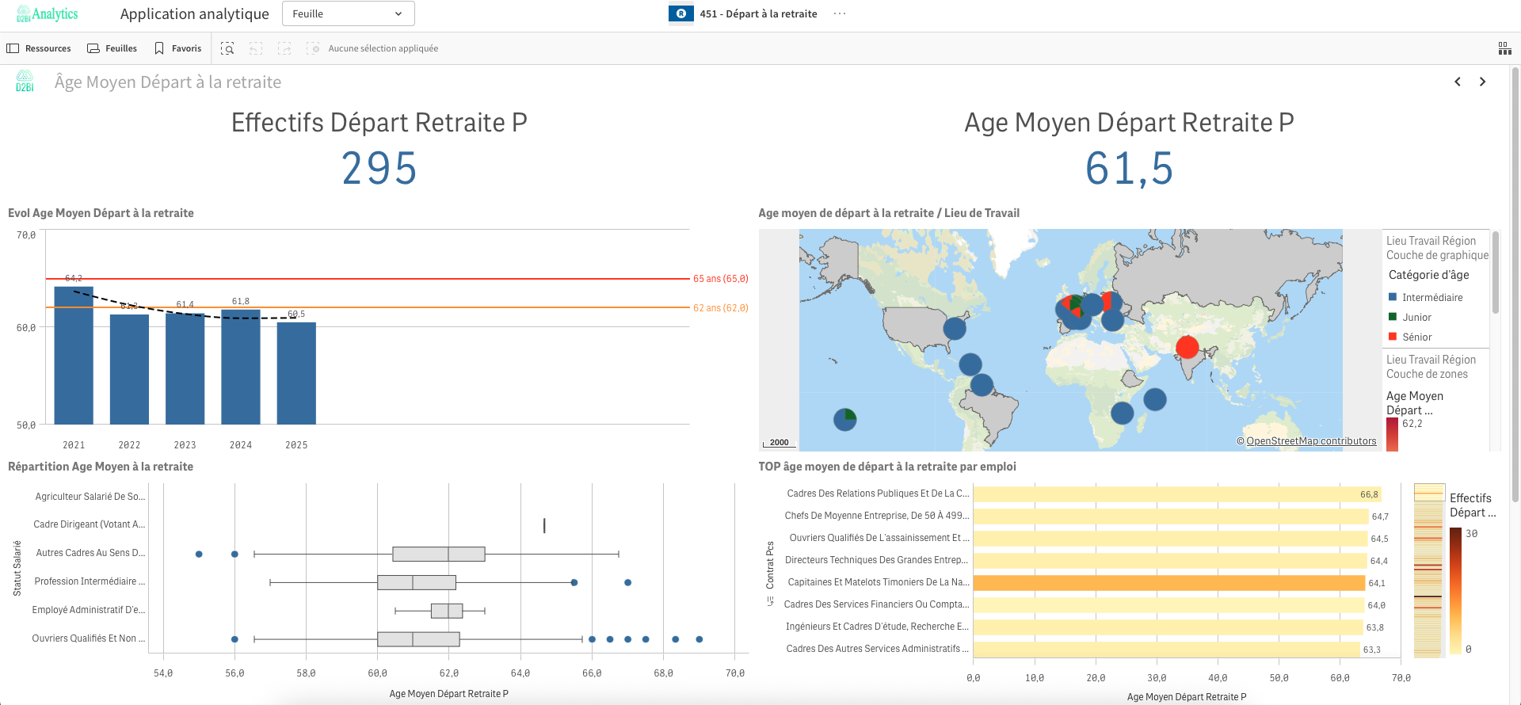This screenshot has width=1521, height=705.
Task: Go to the previous sheet arrow
Action: [x=1457, y=82]
